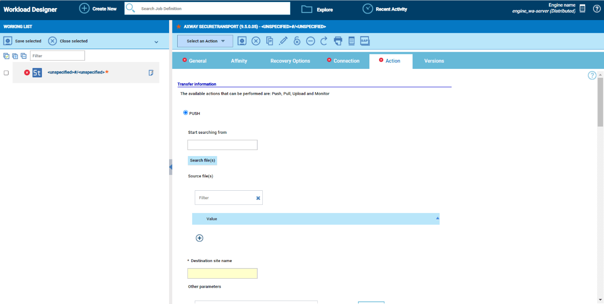Click the save job icon in the editor toolbar
This screenshot has width=604, height=304.
(242, 41)
